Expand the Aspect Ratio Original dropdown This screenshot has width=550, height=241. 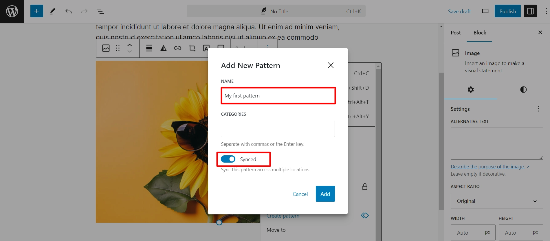(497, 201)
